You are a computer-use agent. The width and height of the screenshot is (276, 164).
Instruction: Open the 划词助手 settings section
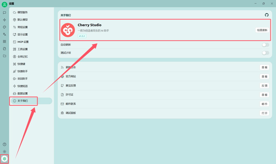pos(31,79)
